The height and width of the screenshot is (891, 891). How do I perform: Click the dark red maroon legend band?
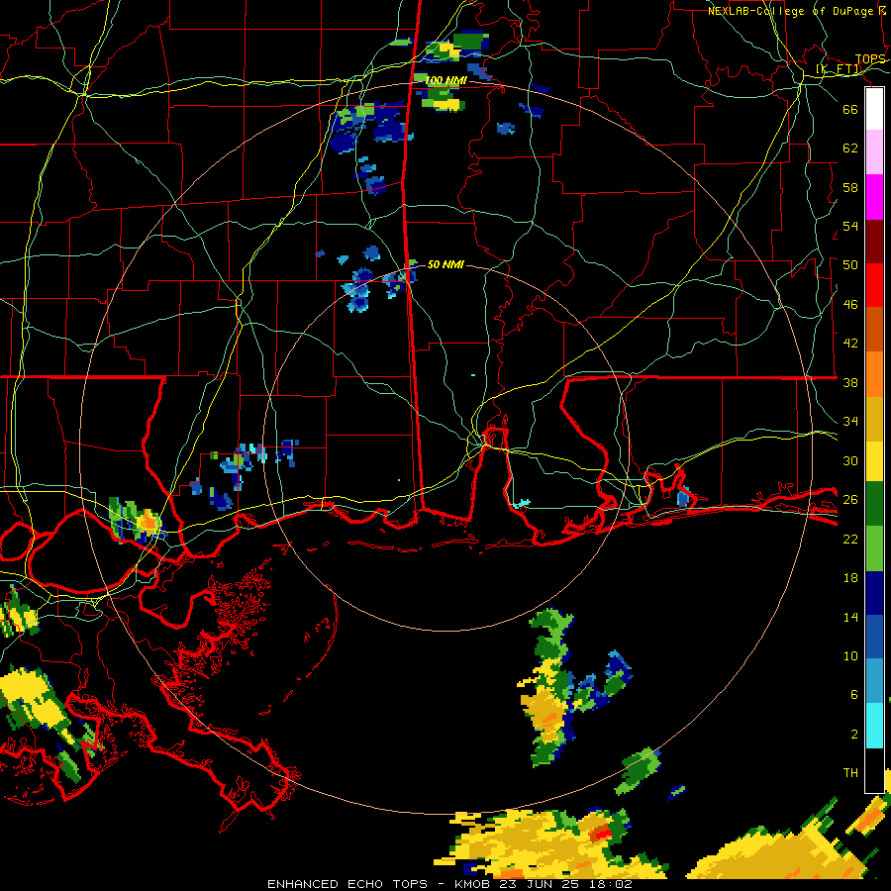point(874,241)
